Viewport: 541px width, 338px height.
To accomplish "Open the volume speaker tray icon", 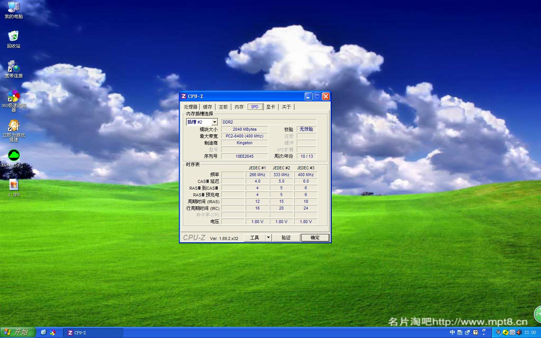I will tap(519, 332).
